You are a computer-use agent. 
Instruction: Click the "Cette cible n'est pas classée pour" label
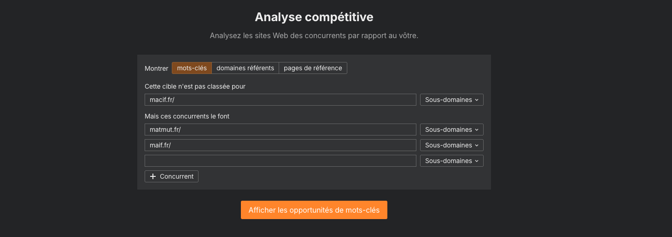tap(195, 86)
